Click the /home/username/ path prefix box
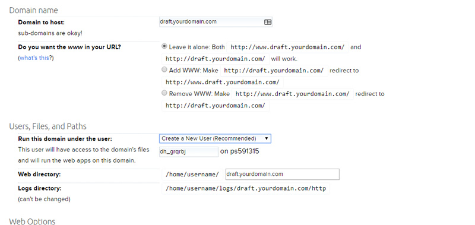Screen dimensions: 475x225 click(x=192, y=175)
